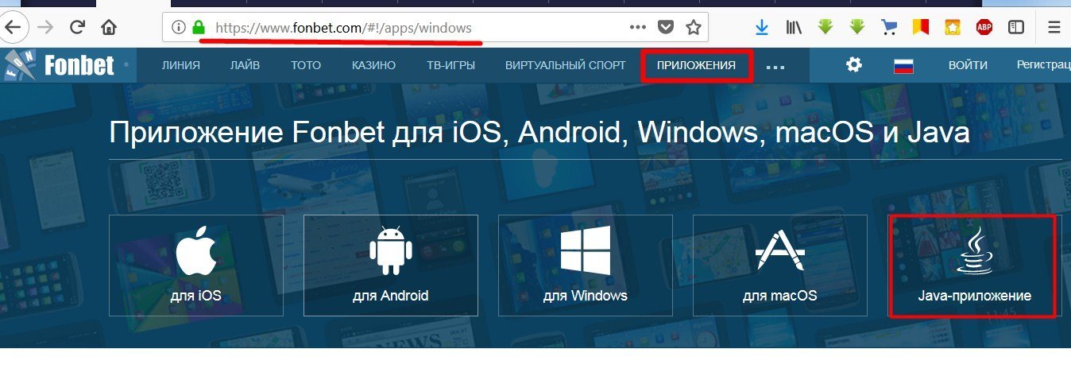This screenshot has width=1071, height=380.
Task: Open the blue downloads arrow icon
Action: click(762, 28)
